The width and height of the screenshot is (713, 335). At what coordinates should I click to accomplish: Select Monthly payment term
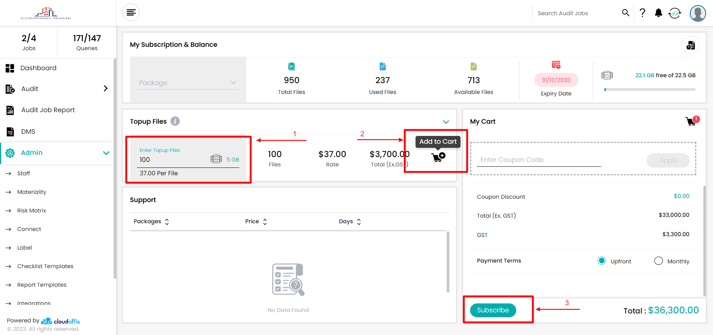point(658,261)
